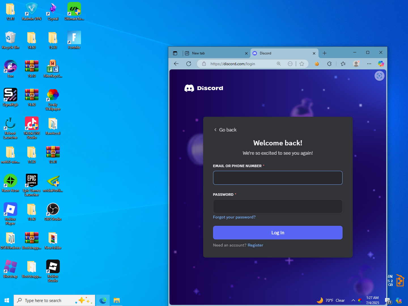
Task: Select the OBS Studio icon
Action: [53, 212]
